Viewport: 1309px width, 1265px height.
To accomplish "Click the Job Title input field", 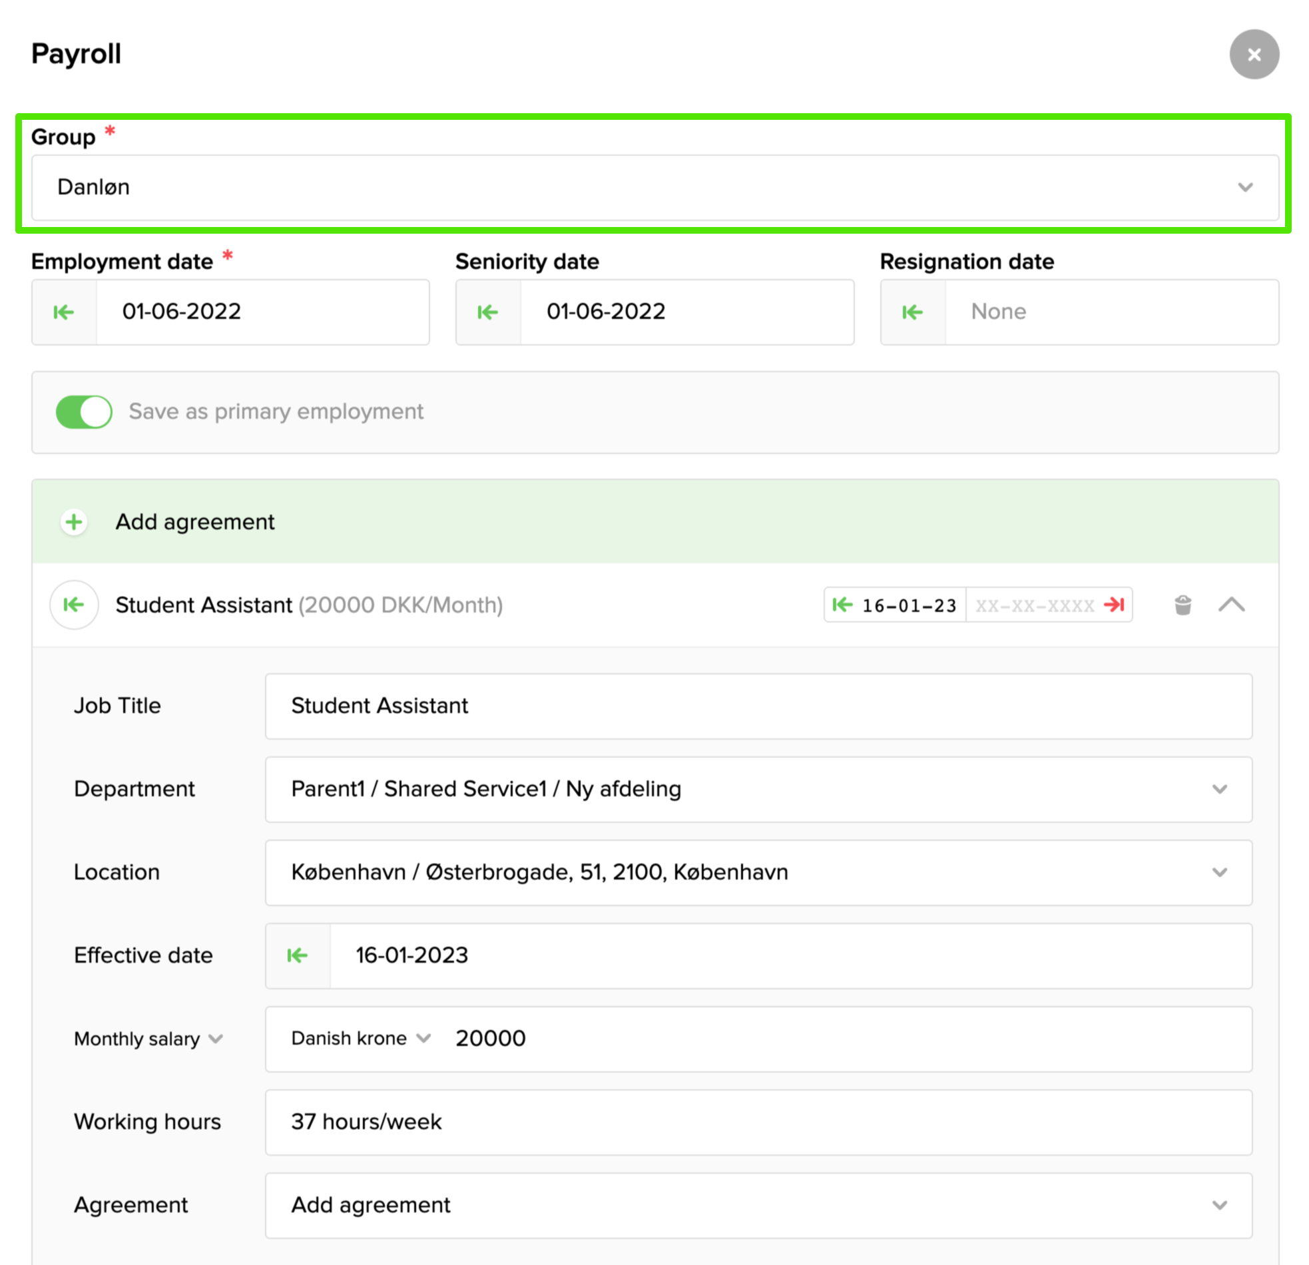I will 758,706.
